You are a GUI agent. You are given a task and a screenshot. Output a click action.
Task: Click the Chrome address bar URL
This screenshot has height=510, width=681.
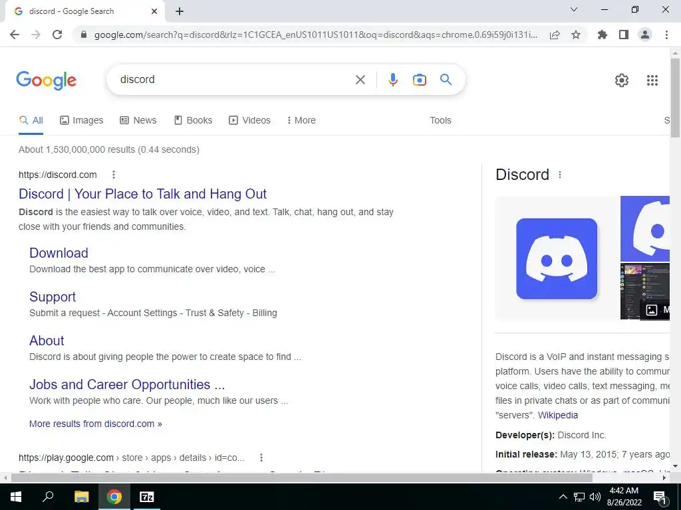316,35
